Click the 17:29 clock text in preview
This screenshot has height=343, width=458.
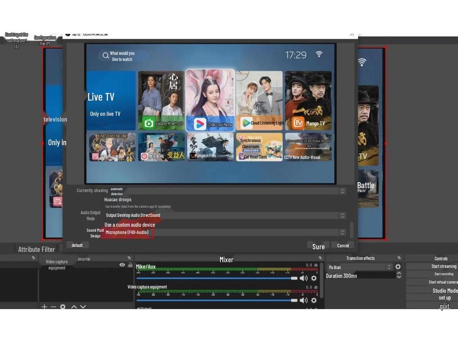pyautogui.click(x=296, y=55)
